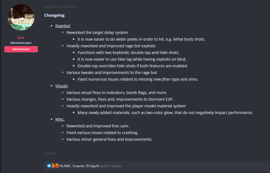Click the red Administrator badge
This screenshot has height=173, width=270.
click(x=21, y=49)
